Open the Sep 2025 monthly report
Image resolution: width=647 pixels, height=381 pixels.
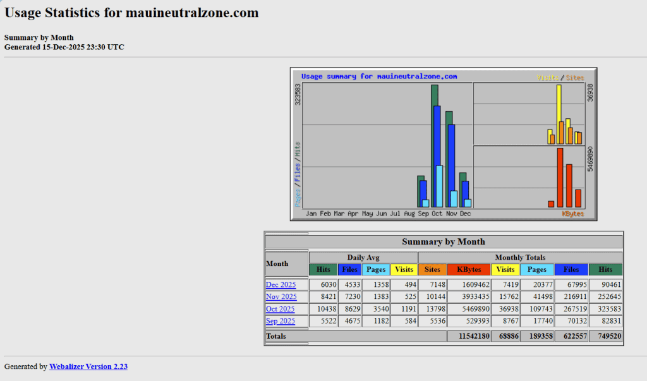click(x=281, y=321)
